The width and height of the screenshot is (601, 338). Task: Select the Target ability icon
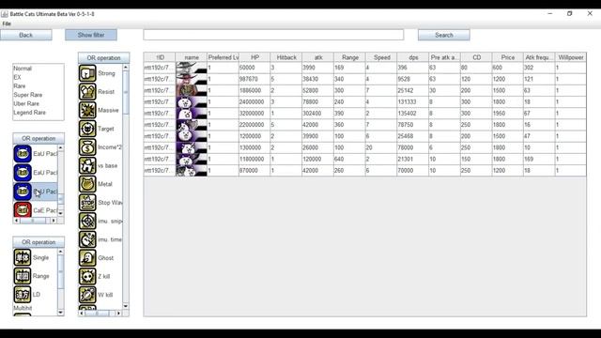coord(87,129)
